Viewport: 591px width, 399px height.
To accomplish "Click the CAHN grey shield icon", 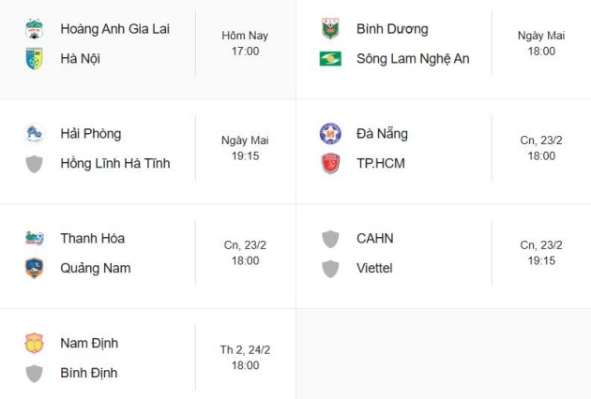I will [330, 238].
